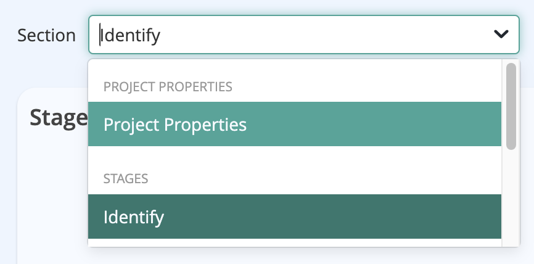Choose the Identify option under Stages
The image size is (534, 264).
point(134,217)
